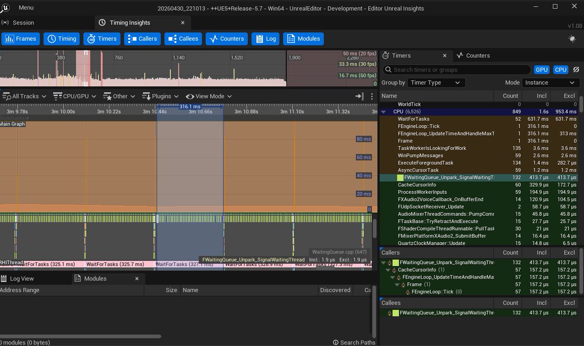Collapse the top Callers FWaitingQueue node
The image size is (584, 346).
click(x=383, y=262)
